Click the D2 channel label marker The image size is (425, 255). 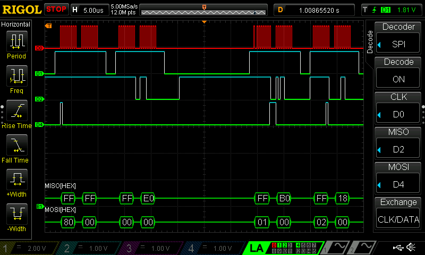[39, 99]
